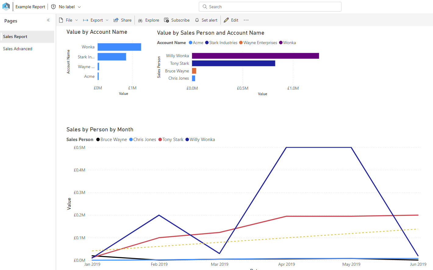Collapse the Pages pane

pos(48,20)
